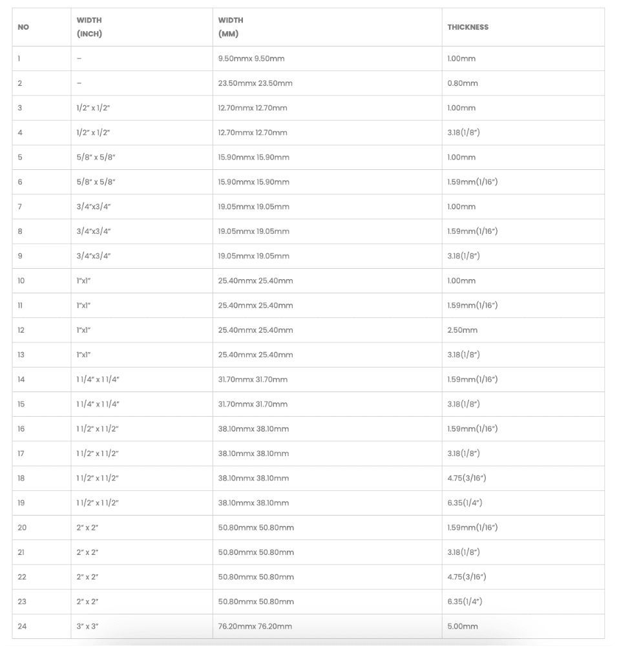
Task: Click the THICKNESS column header
Action: (x=468, y=27)
